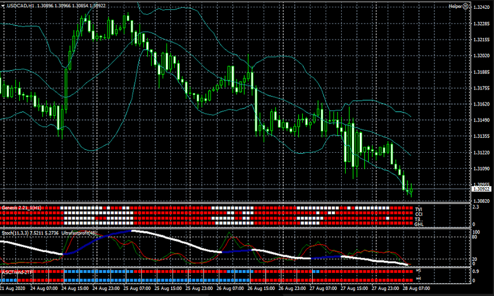Click the Helper smiley face icon
The image size is (494, 296).
[x=465, y=6]
